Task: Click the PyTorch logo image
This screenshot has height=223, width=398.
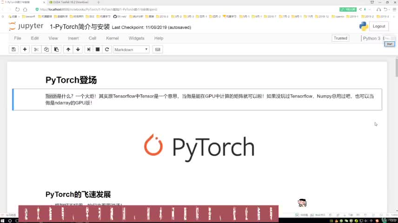Action: coord(199,148)
